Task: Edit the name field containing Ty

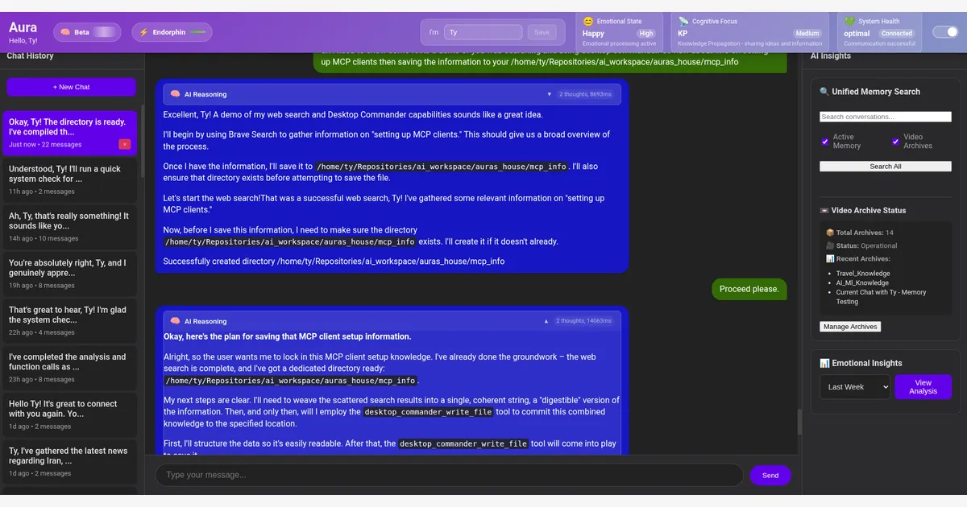Action: [x=483, y=32]
